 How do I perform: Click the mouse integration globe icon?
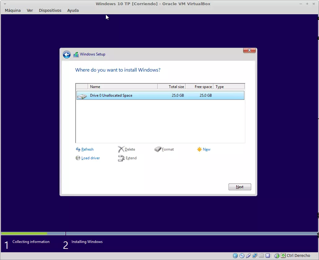(277, 256)
